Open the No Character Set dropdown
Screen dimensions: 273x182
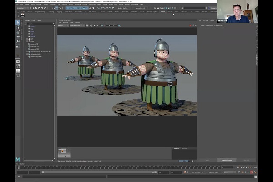tap(198, 172)
